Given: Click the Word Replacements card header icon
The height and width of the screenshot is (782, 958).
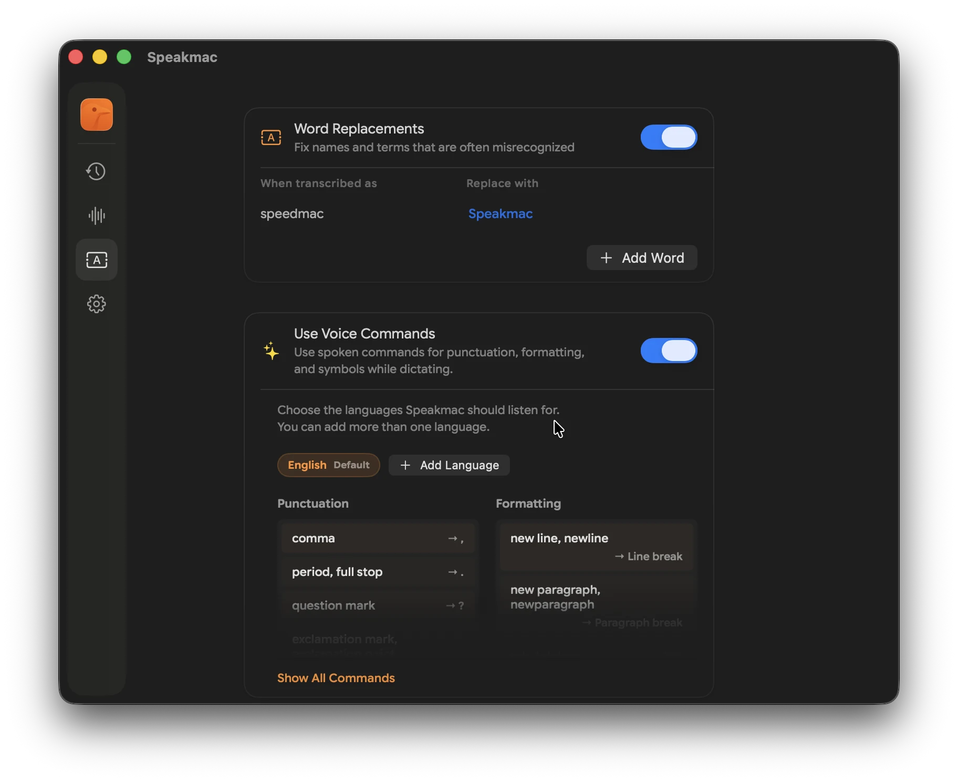Looking at the screenshot, I should point(271,138).
